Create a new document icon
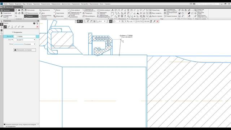Image resolution: width=231 pixels, height=130 pixels. (x=16, y=10)
